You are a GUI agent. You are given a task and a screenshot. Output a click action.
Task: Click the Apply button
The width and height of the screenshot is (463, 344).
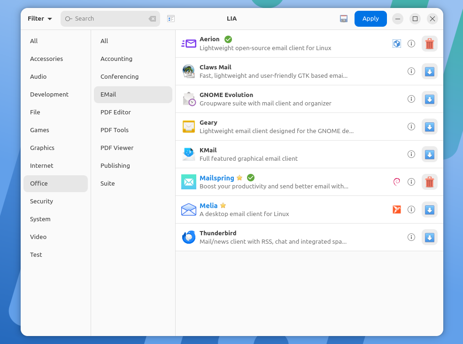(370, 19)
